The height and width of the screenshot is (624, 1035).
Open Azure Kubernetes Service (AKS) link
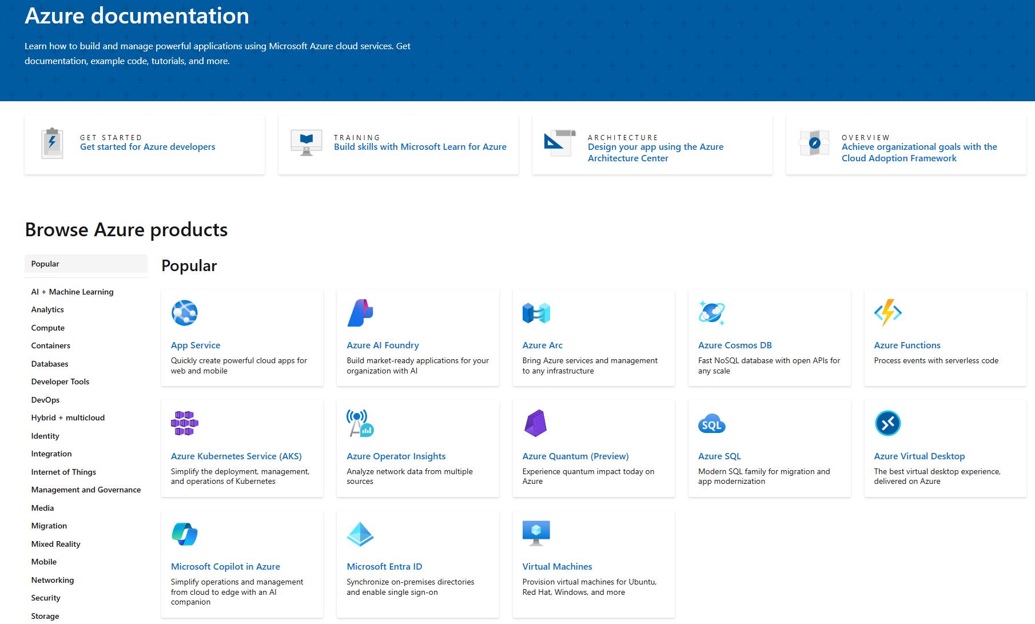pyautogui.click(x=236, y=456)
